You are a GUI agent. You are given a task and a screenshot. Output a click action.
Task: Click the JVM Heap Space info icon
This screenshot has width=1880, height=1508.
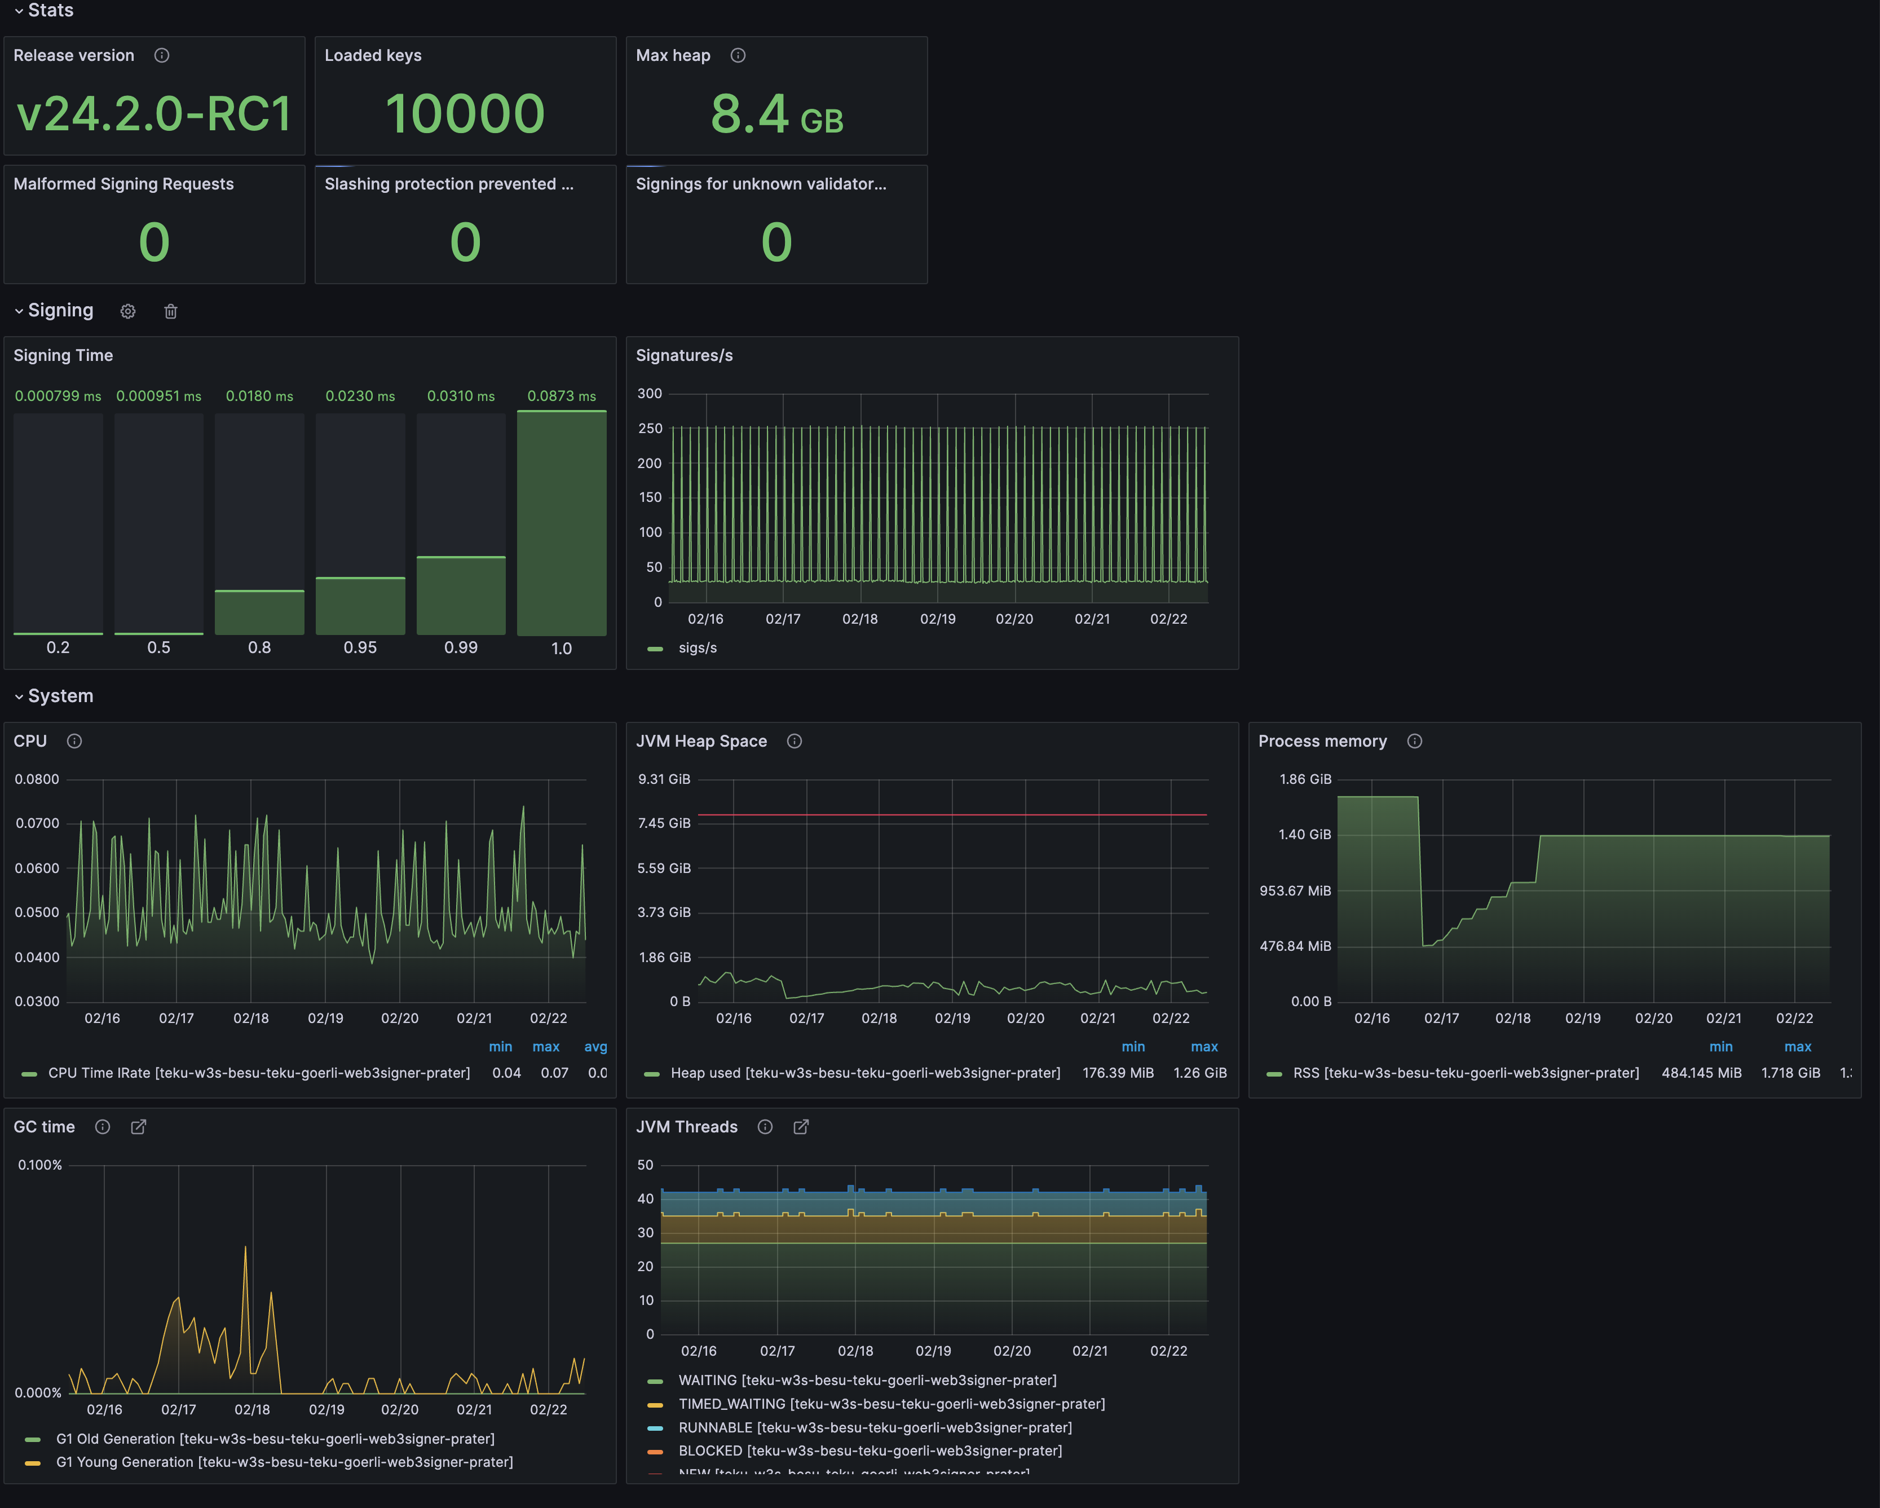coord(795,740)
